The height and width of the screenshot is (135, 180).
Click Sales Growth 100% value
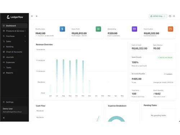pos(135,62)
